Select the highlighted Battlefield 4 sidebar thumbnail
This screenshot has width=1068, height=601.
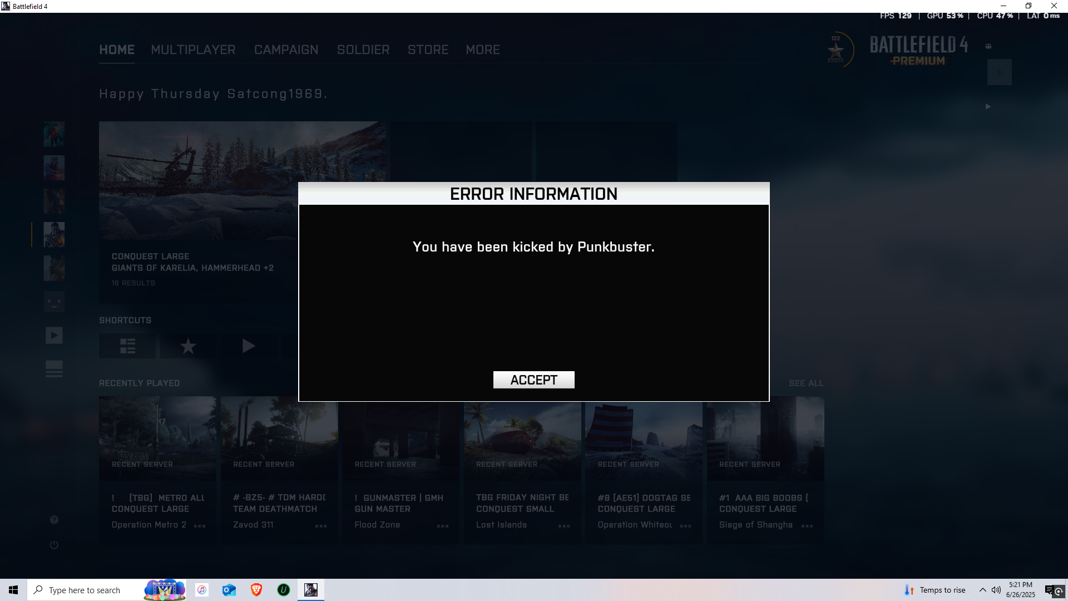tap(54, 234)
